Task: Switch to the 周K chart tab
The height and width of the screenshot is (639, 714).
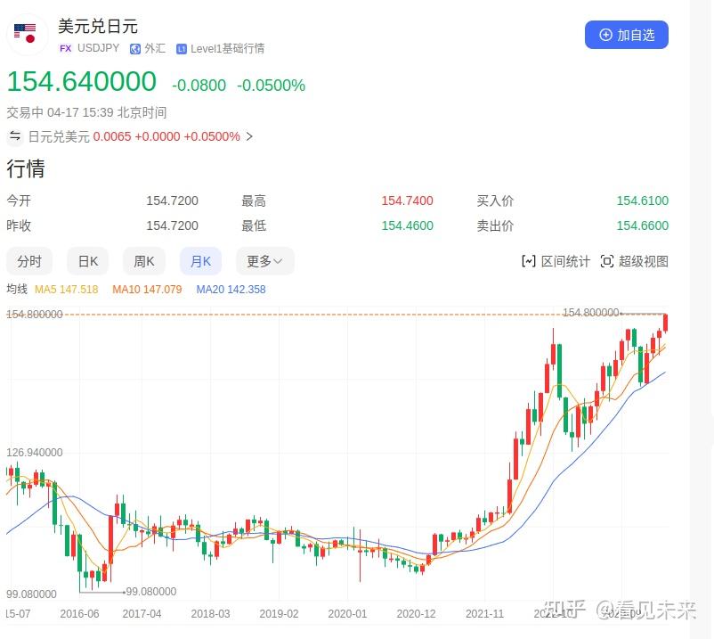Action: click(x=144, y=261)
